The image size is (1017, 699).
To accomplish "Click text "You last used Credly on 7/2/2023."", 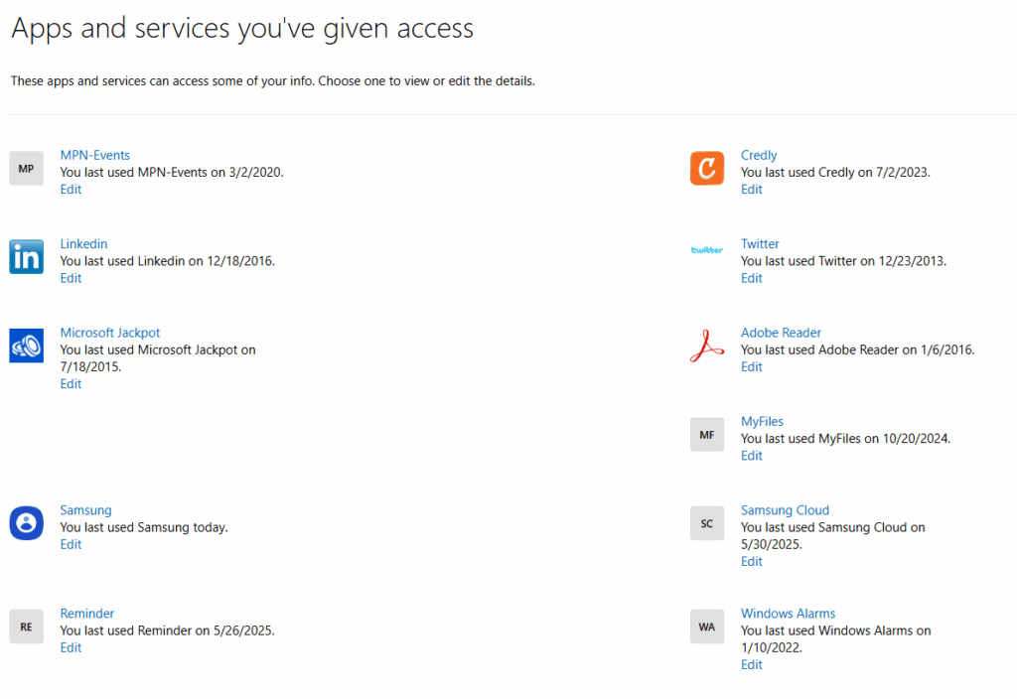I will coord(835,173).
